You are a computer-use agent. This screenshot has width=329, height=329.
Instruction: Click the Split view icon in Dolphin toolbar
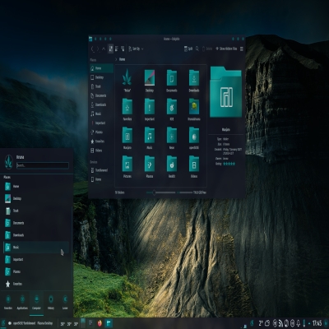188,49
